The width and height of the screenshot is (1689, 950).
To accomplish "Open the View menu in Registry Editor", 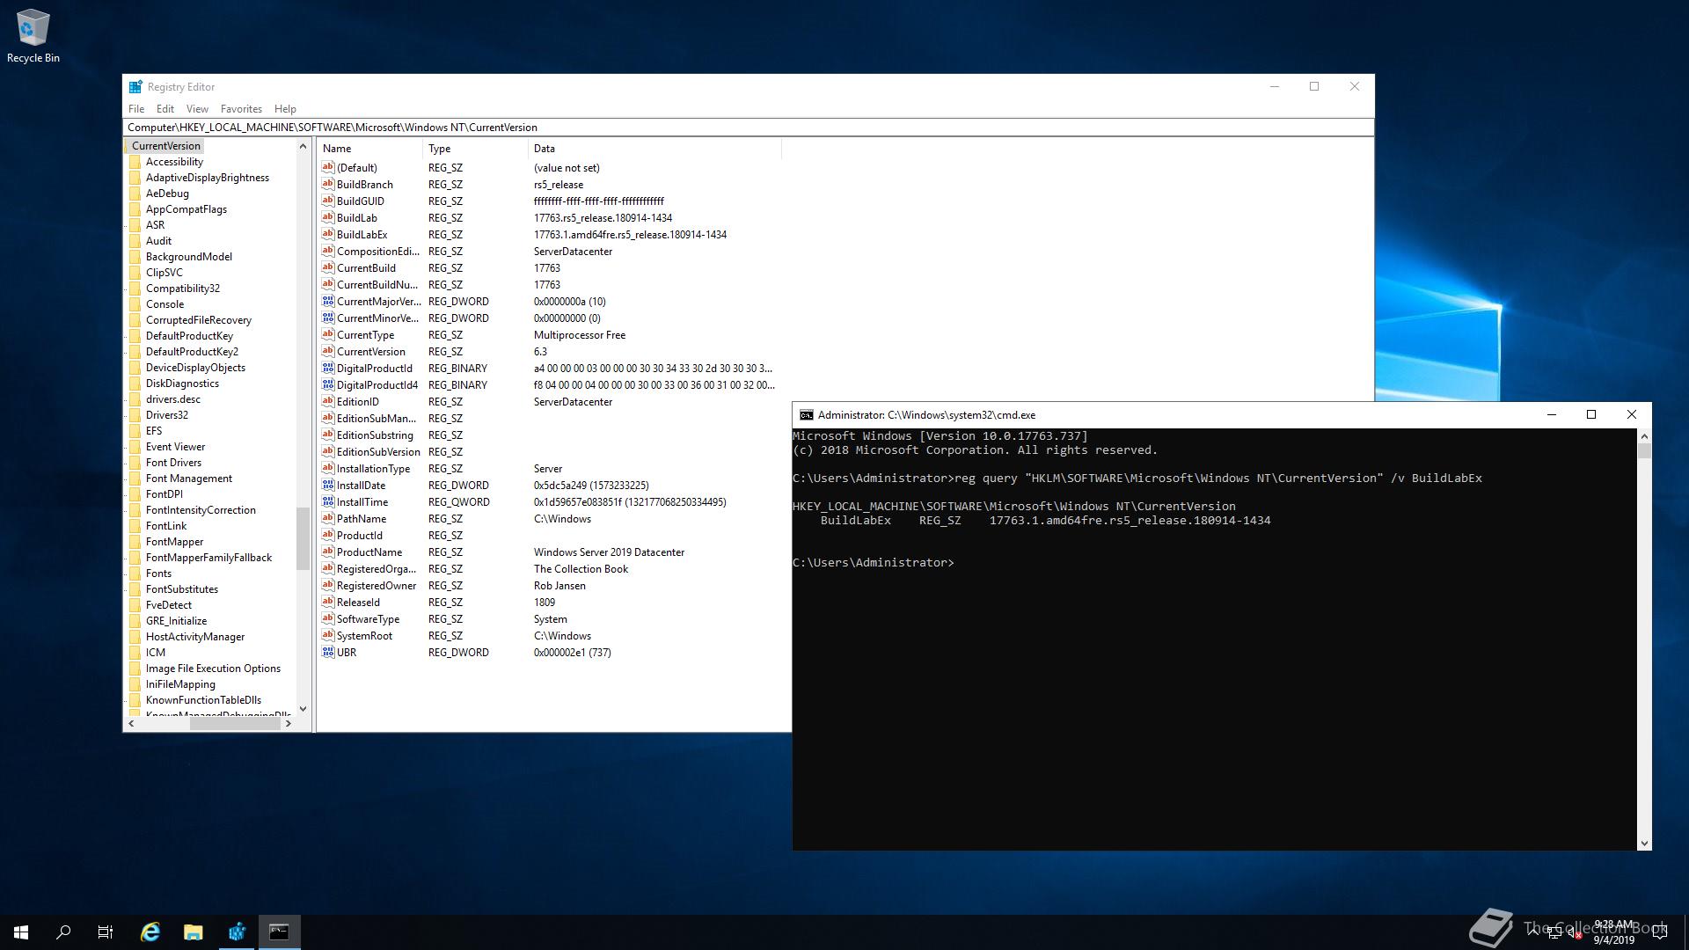I will [197, 109].
